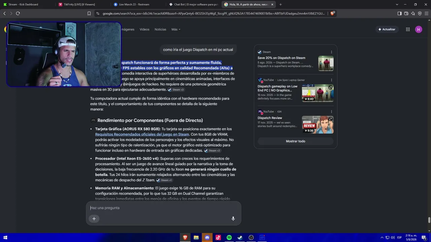Open the Steam Dispatch result thumbnail
Viewport: 431px width, 242px height.
(x=326, y=63)
